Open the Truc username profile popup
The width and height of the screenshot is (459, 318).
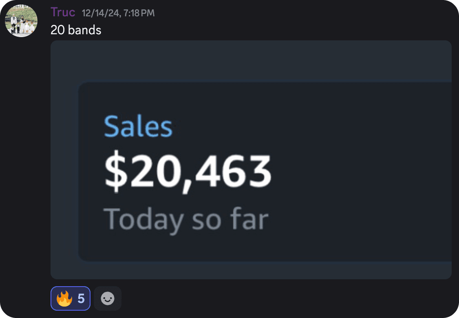point(63,12)
